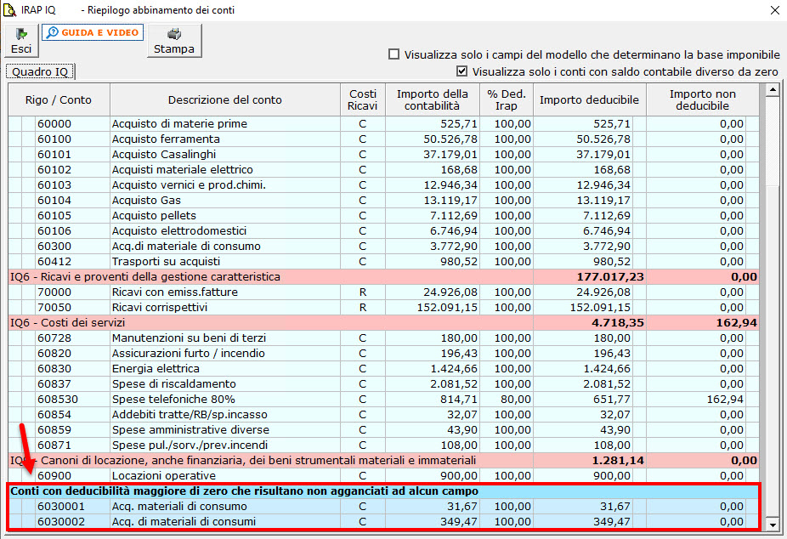
Task: Select the Acquisto Gas row
Action: pyautogui.click(x=383, y=201)
